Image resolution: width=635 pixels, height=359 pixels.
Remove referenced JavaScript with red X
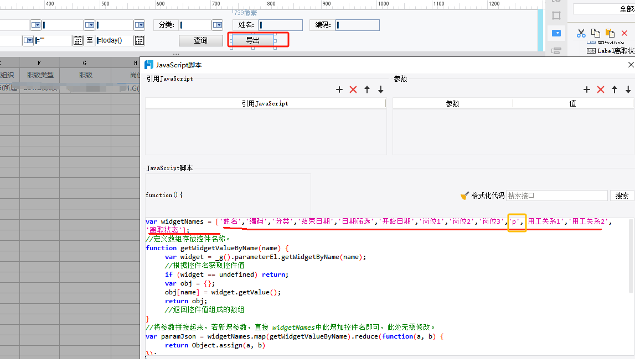tap(353, 89)
